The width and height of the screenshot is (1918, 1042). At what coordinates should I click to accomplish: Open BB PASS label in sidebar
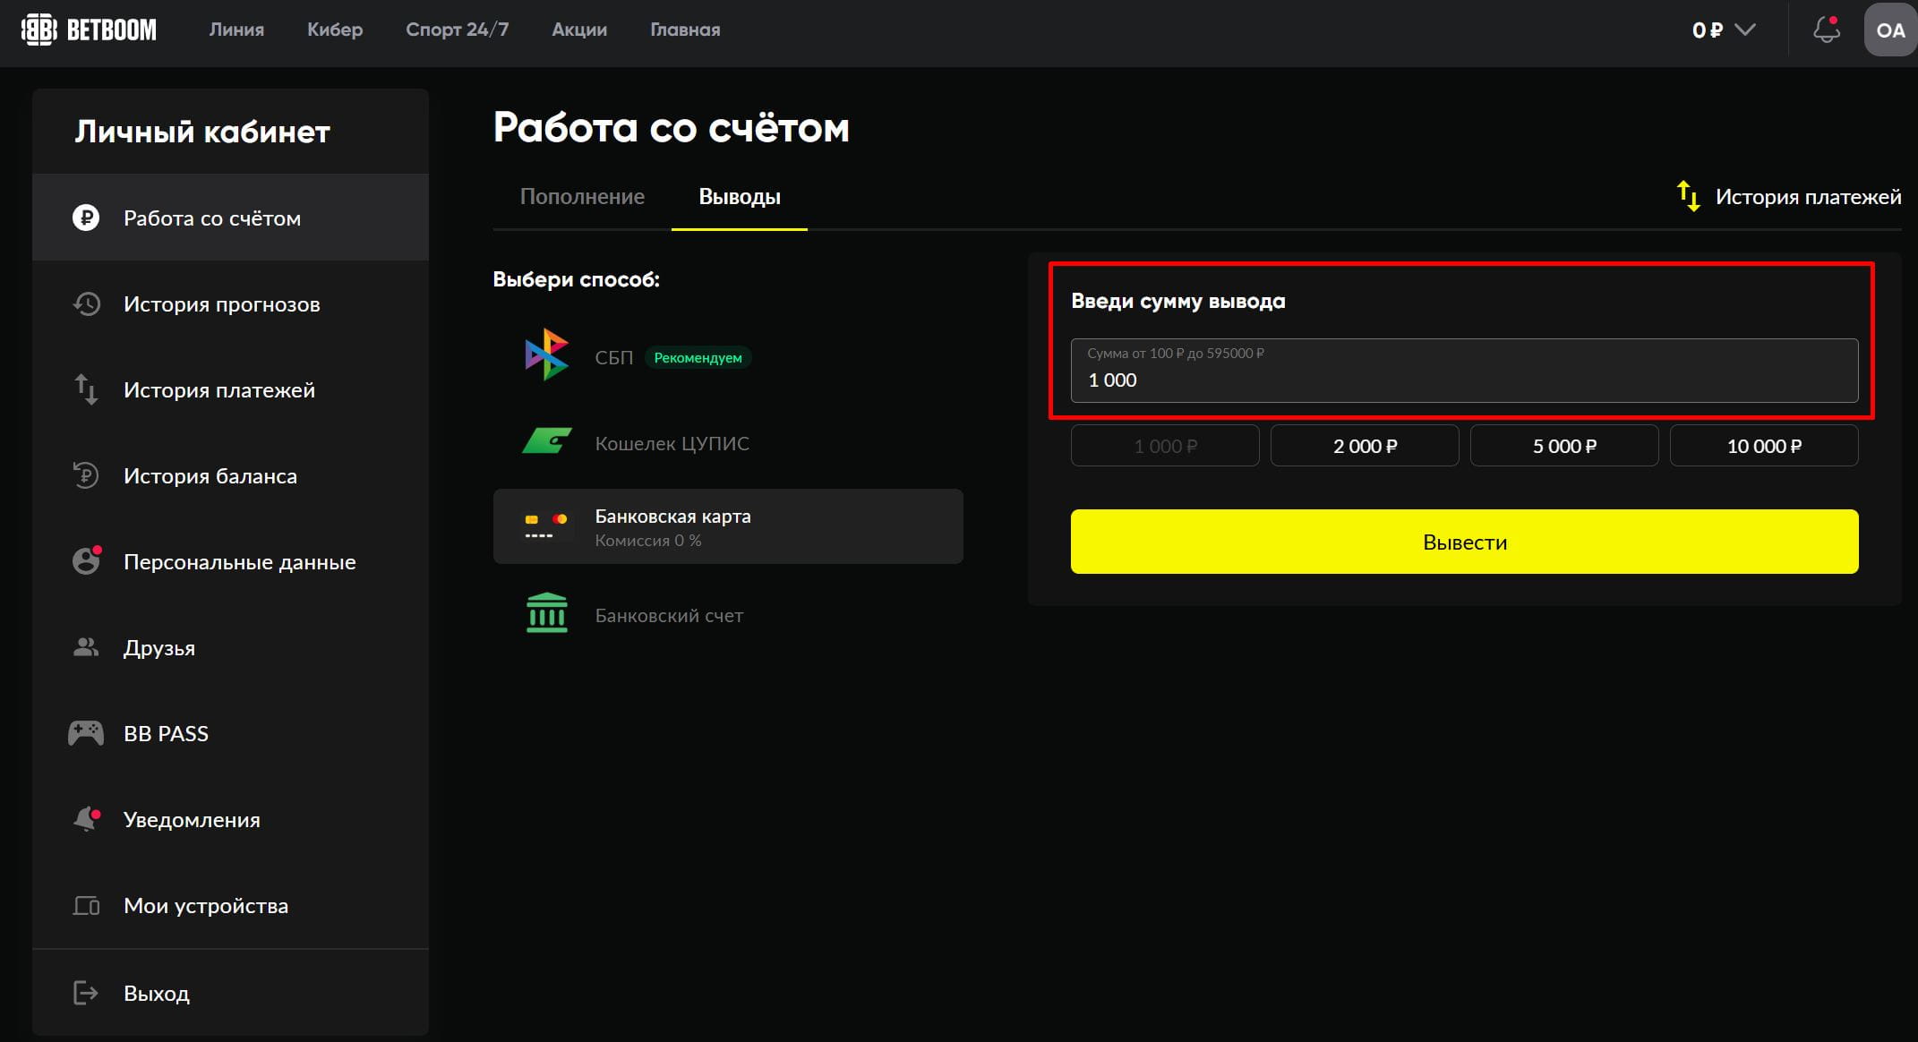pos(166,733)
